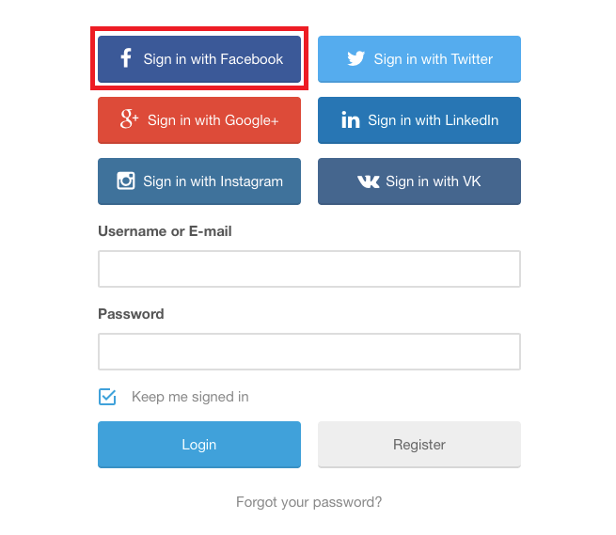The image size is (616, 535).
Task: Click the 'Username or E-mail' label
Action: pyautogui.click(x=165, y=231)
